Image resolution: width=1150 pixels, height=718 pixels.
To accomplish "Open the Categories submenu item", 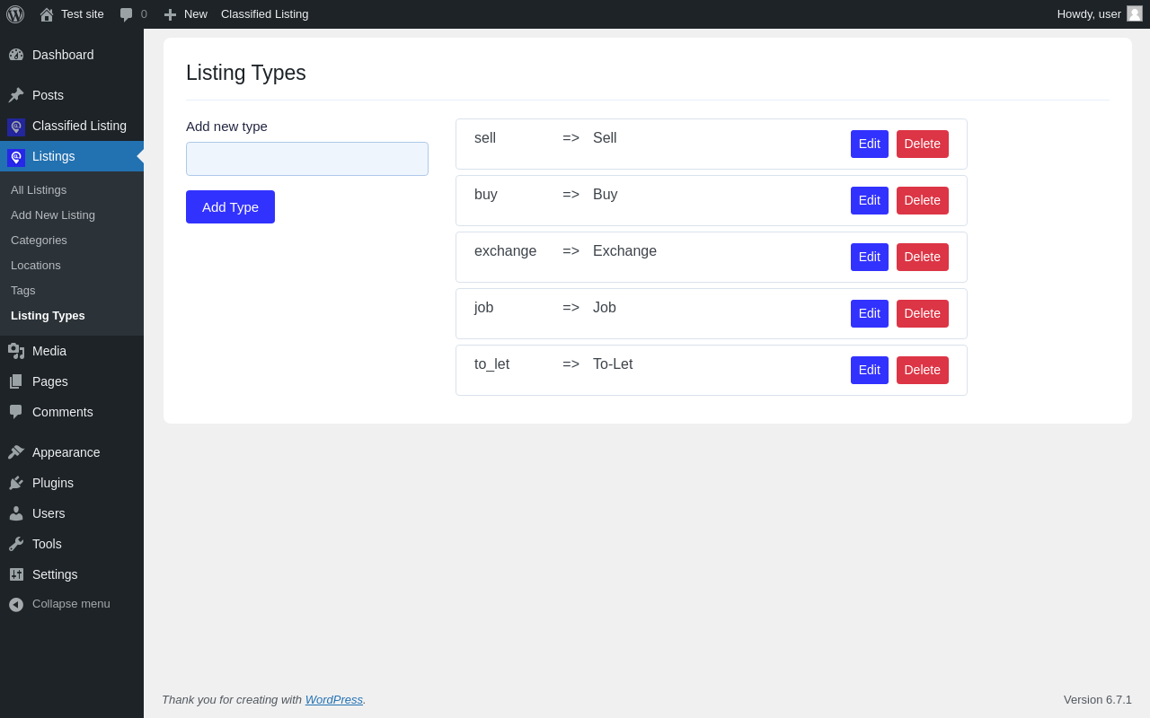I will pyautogui.click(x=39, y=241).
